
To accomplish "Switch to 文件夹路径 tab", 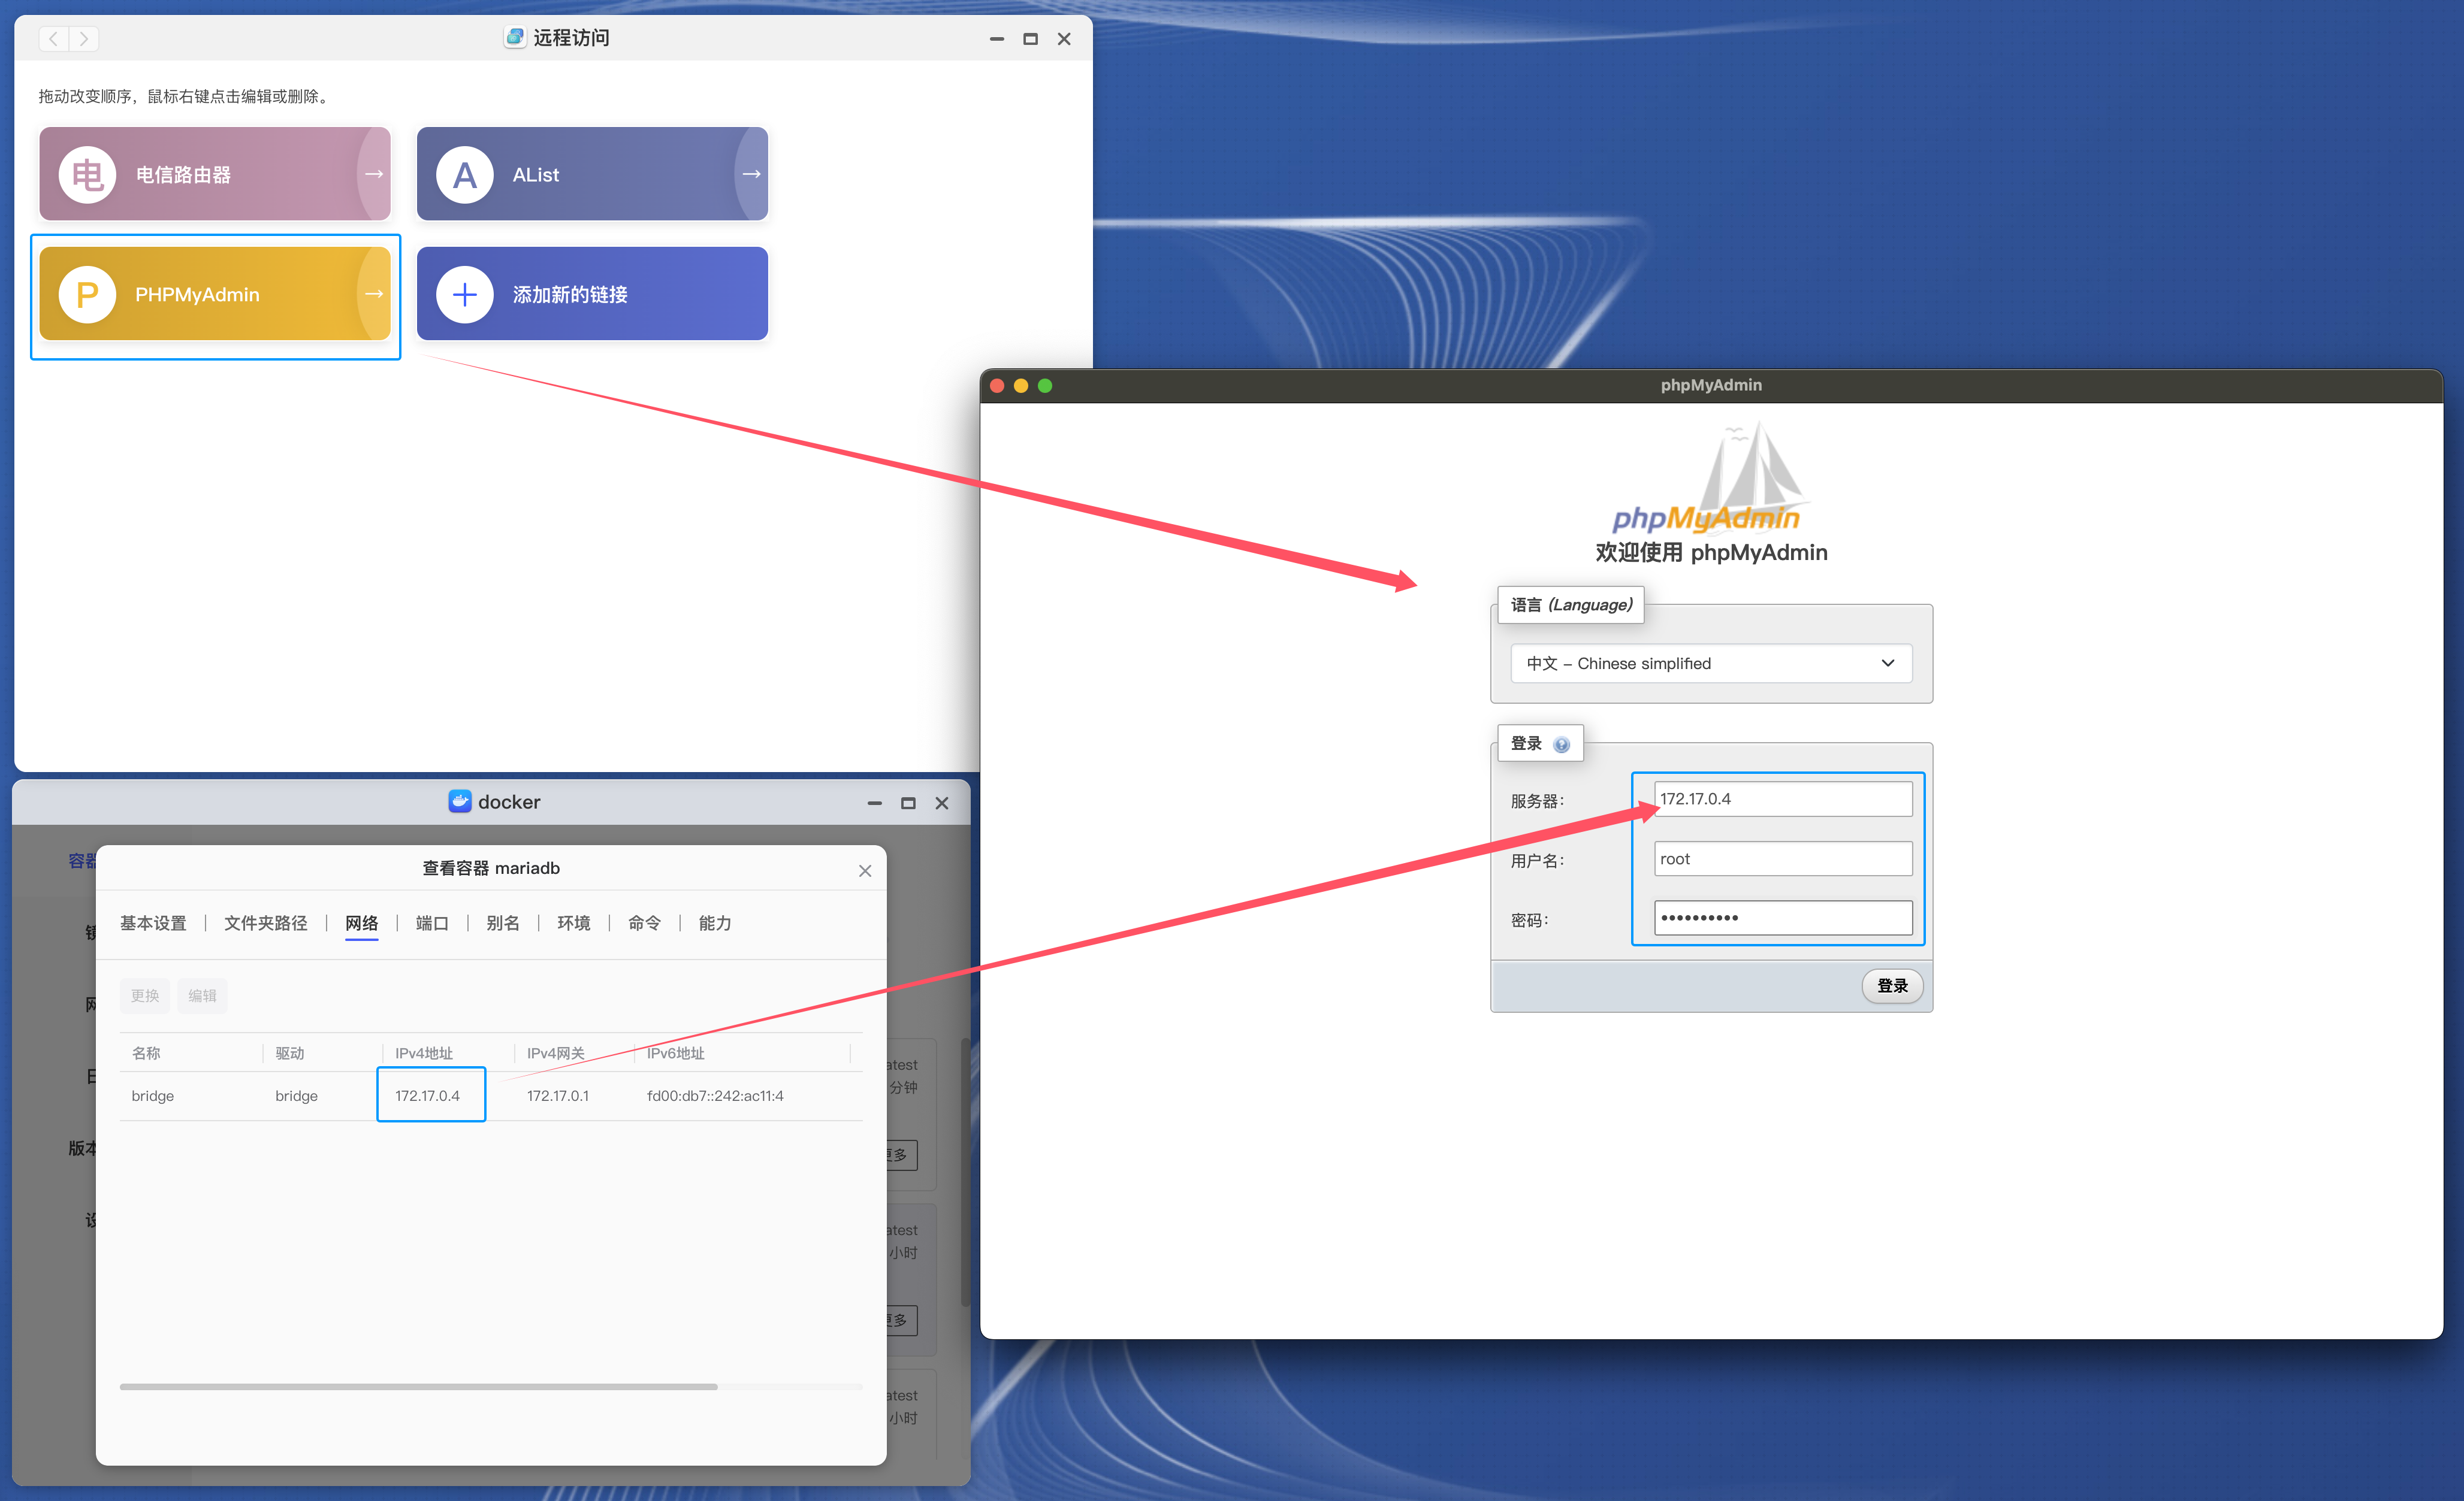I will point(265,924).
